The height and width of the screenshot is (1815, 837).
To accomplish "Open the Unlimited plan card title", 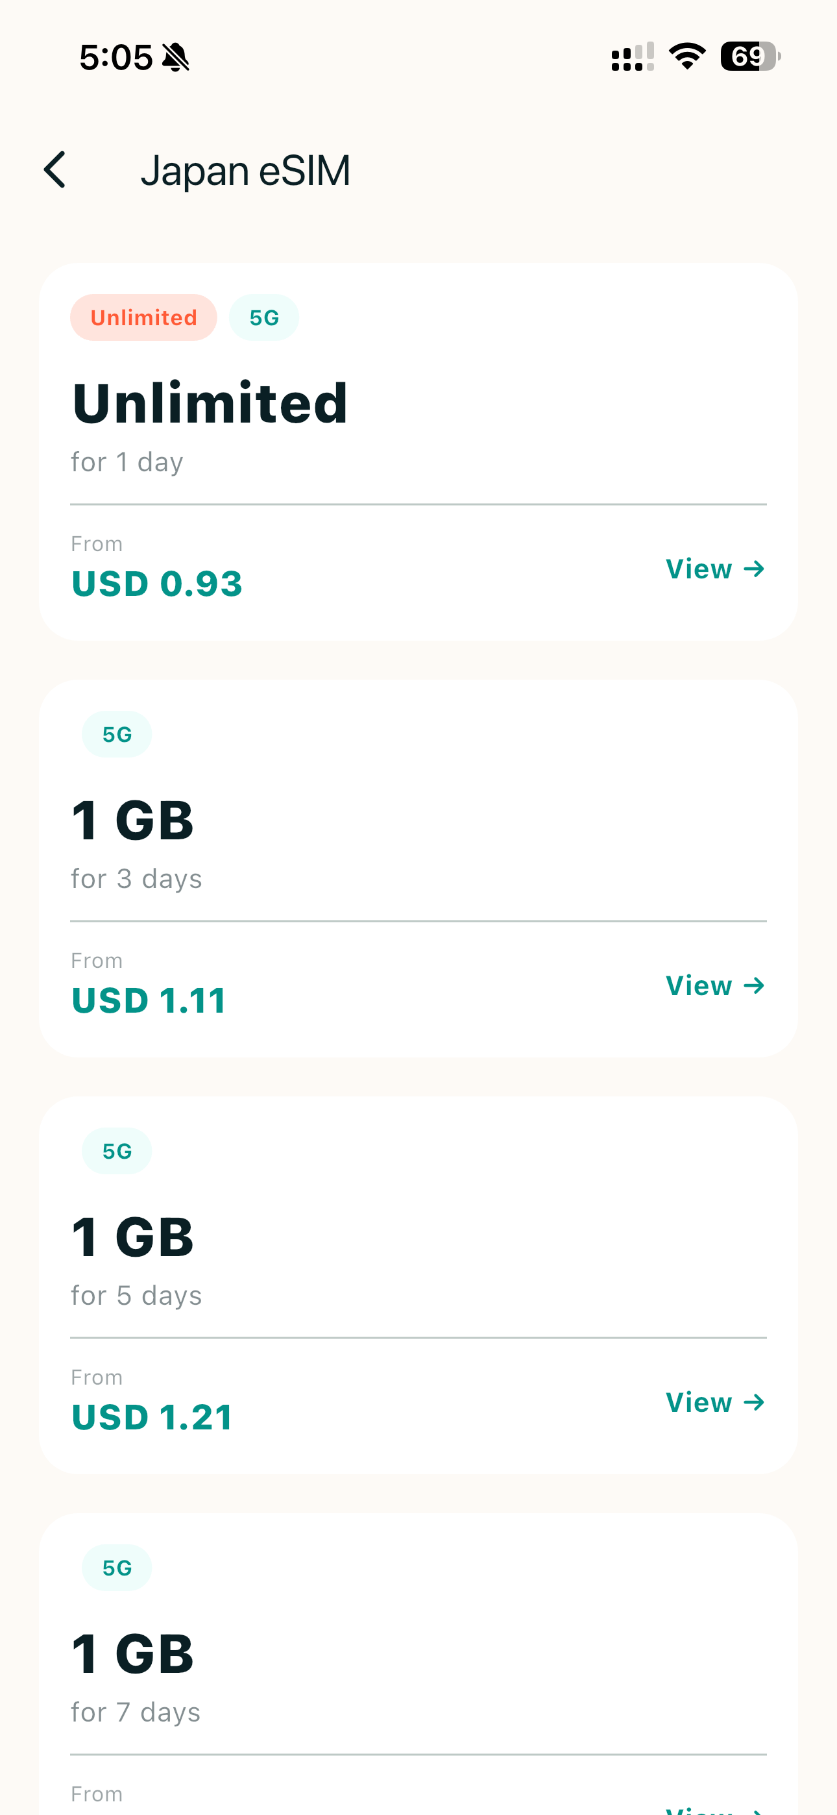I will coord(210,403).
